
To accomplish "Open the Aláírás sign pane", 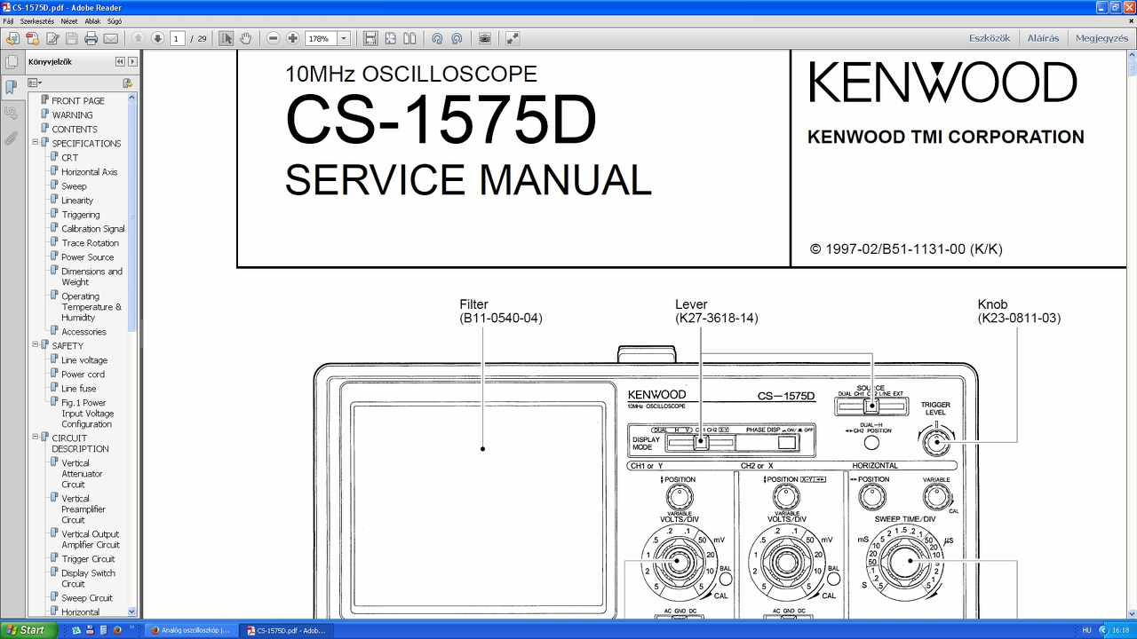I will (x=1043, y=38).
